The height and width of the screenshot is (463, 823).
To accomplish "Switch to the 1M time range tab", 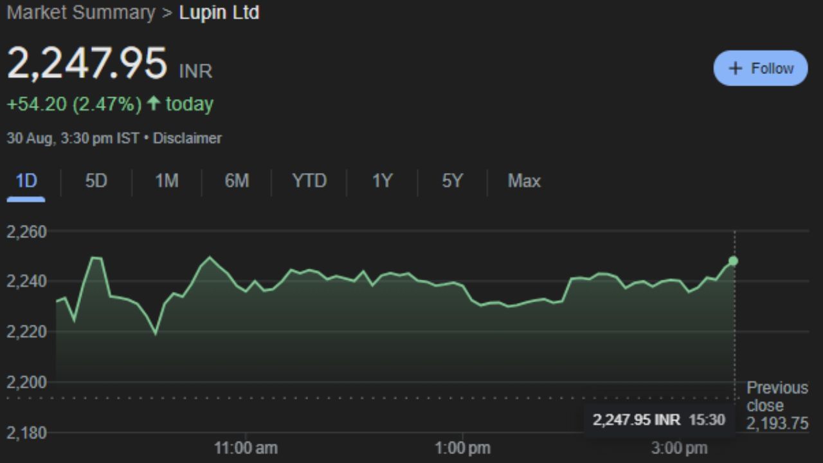I will point(167,181).
